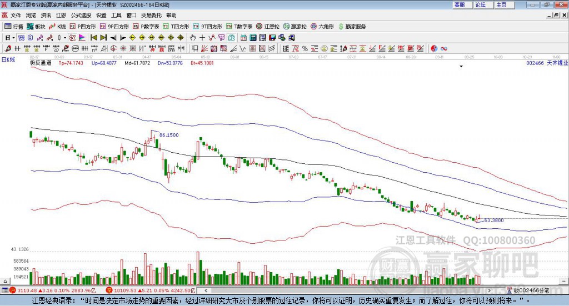This screenshot has width=569, height=306.
Task: Click the red yin-yang circle icon
Action: [434, 48]
